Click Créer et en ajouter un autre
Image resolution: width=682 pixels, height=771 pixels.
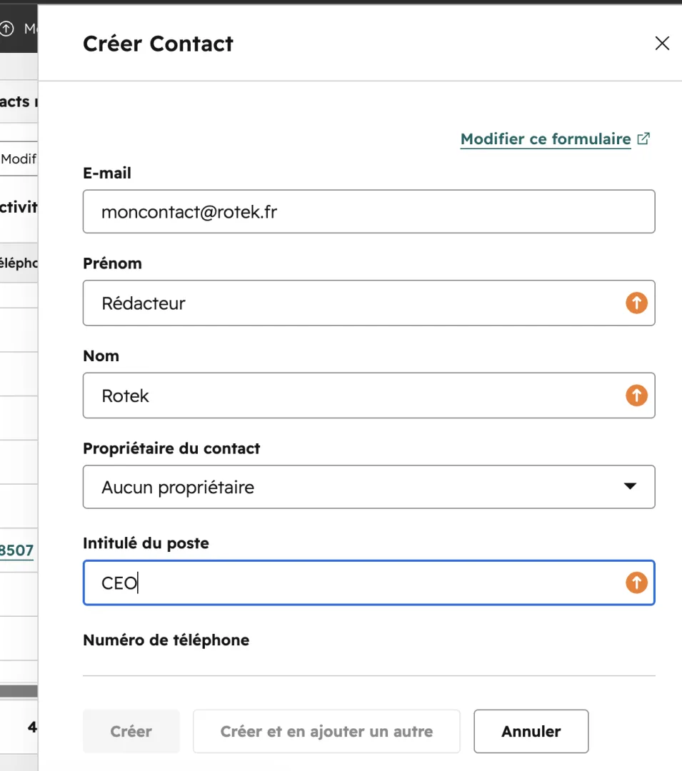[x=326, y=731]
